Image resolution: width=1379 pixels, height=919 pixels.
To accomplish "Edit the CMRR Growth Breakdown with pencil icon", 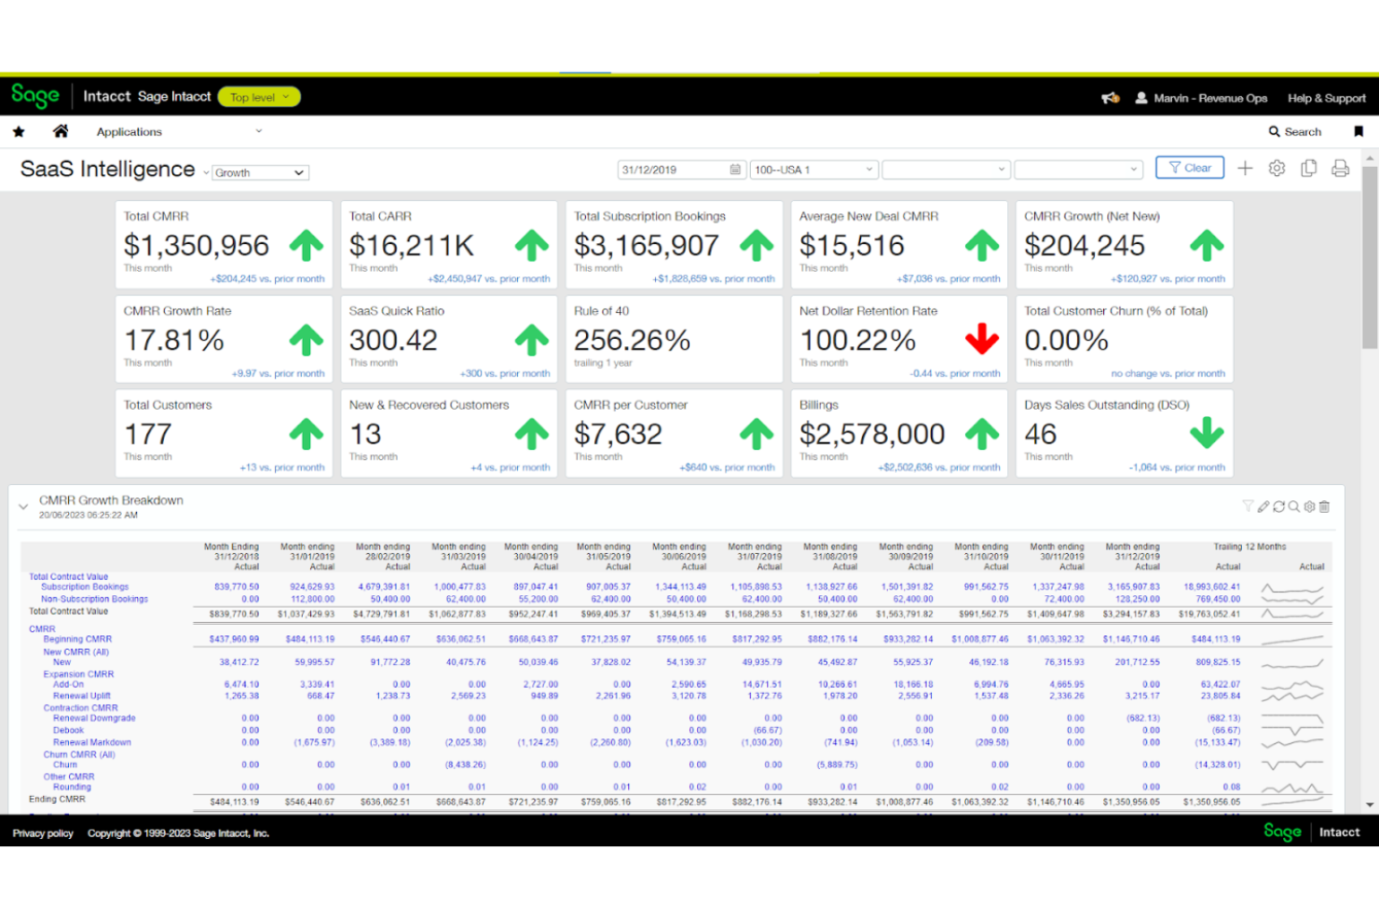I will click(x=1263, y=507).
